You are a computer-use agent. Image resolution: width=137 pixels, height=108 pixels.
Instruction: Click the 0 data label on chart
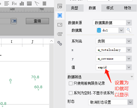point(10,80)
